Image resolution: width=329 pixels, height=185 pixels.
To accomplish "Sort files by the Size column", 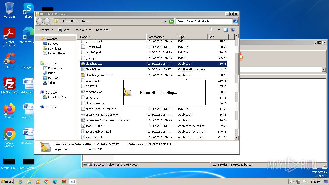I will point(218,37).
